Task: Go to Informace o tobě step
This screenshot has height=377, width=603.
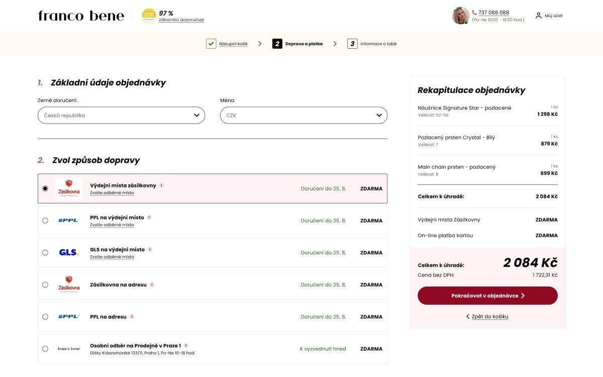Action: (378, 44)
